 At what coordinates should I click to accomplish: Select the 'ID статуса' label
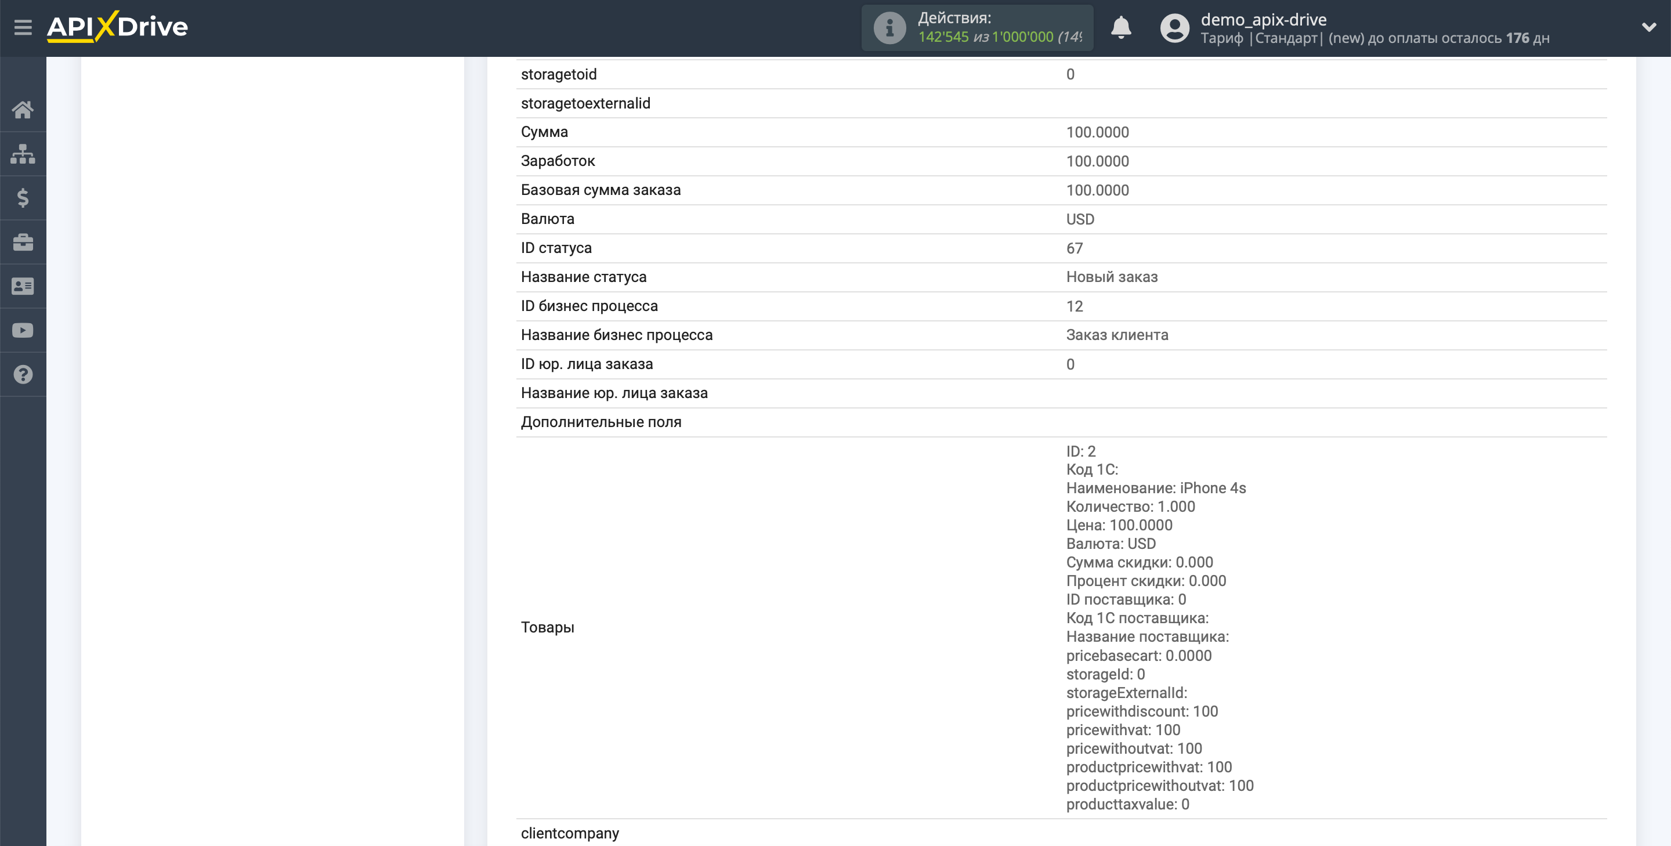(x=556, y=248)
